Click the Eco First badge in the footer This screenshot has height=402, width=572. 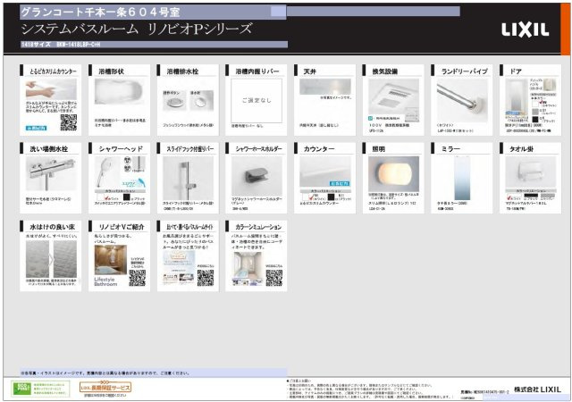[40, 389]
